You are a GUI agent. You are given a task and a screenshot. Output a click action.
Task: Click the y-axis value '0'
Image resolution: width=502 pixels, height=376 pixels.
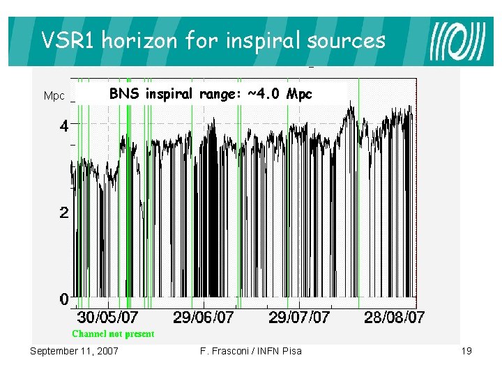point(64,299)
